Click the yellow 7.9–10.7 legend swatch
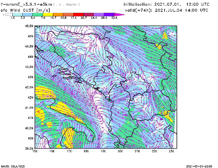Viewport: 218px width, 168px height. coord(48,14)
